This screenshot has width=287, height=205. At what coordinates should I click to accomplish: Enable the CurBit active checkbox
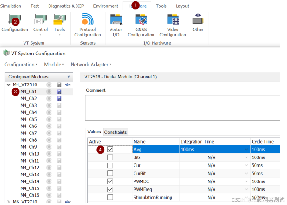pyautogui.click(x=110, y=173)
